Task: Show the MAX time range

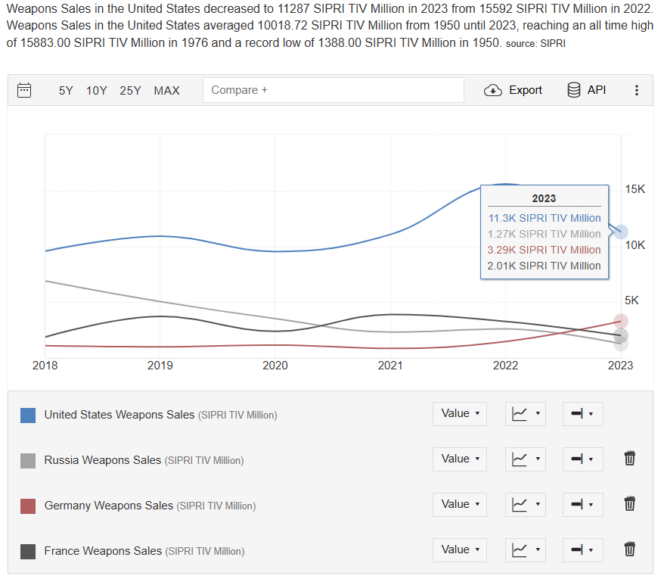Action: 166,91
